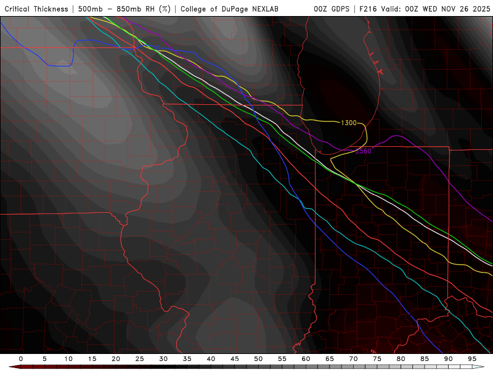Click the "70" color scale label
Screen dimensions: 493x370
click(x=353, y=359)
